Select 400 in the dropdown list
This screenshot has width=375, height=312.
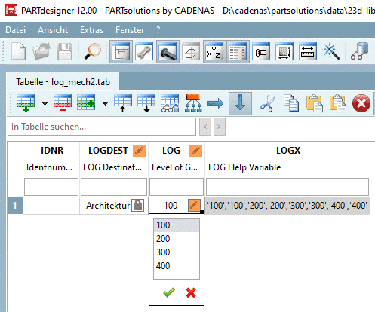(x=177, y=265)
